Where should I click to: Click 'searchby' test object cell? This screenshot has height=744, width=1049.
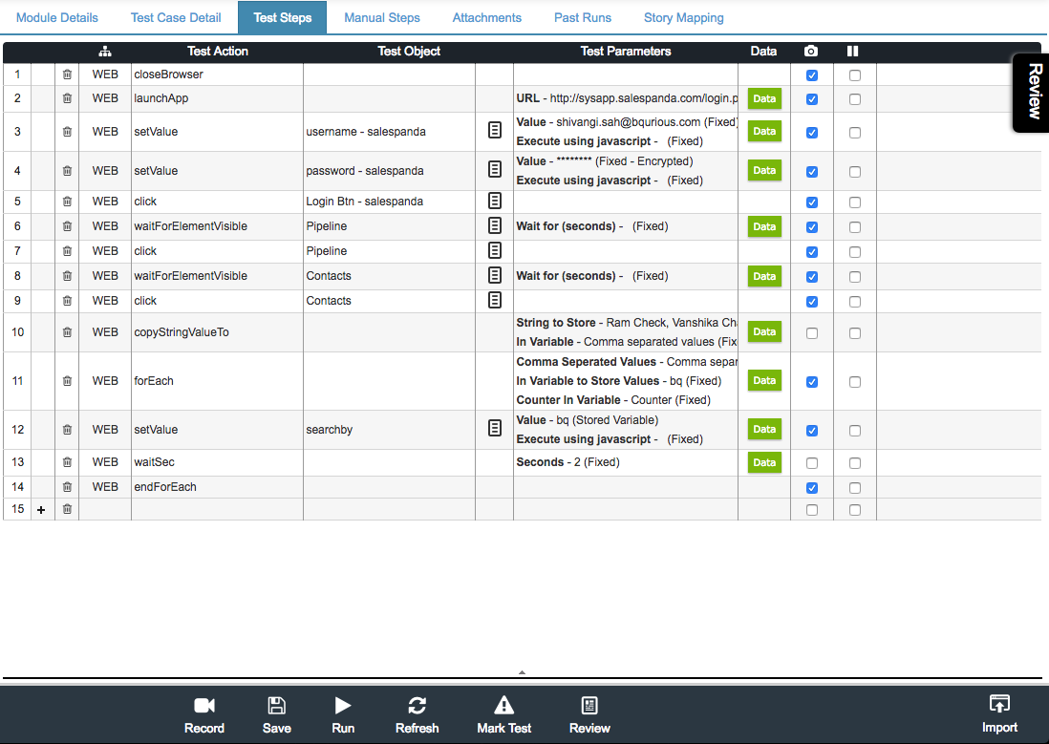pos(389,430)
